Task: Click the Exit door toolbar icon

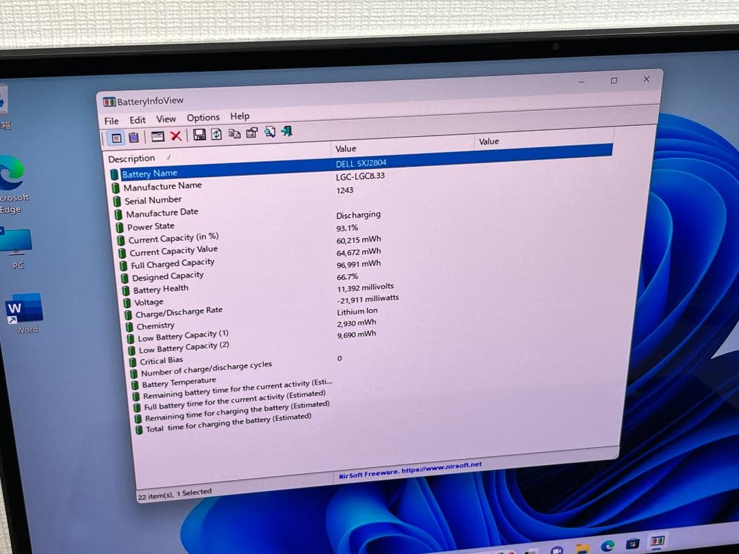Action: coord(287,131)
